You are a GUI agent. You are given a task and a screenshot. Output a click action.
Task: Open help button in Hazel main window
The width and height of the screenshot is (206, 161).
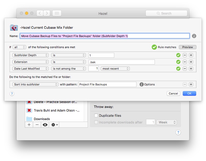[x=178, y=132]
